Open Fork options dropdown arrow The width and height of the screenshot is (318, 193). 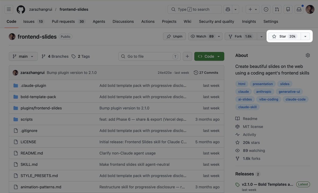click(261, 36)
